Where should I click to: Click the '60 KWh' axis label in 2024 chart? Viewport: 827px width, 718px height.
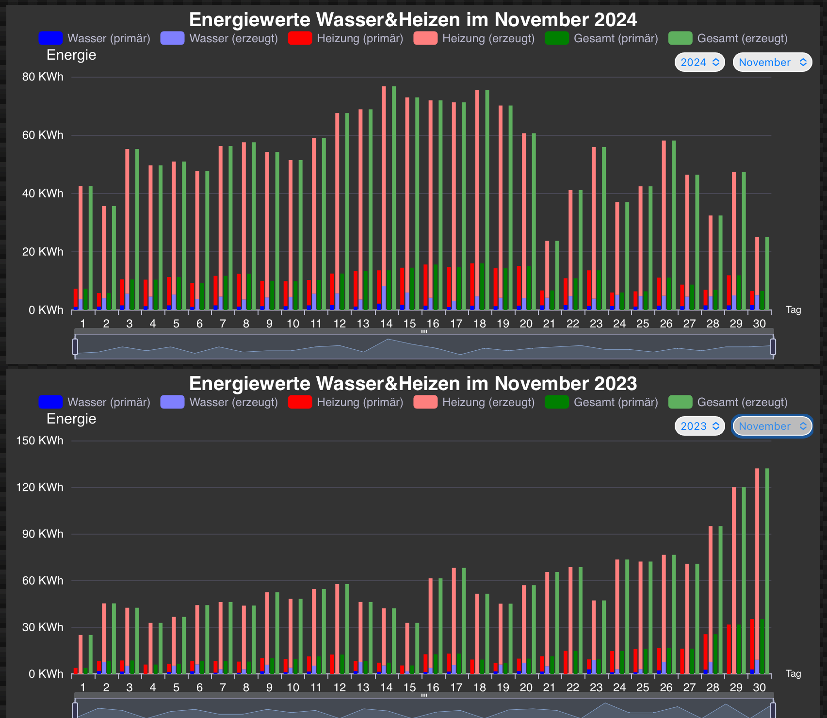(x=43, y=135)
